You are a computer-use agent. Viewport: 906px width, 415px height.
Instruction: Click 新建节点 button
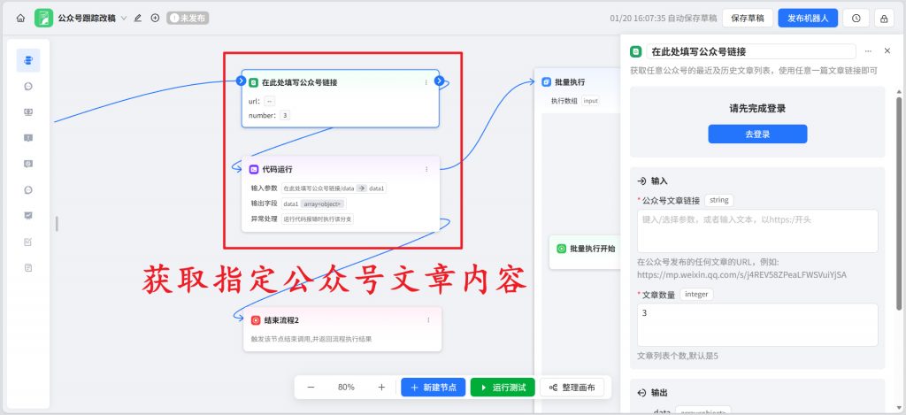[x=434, y=388]
